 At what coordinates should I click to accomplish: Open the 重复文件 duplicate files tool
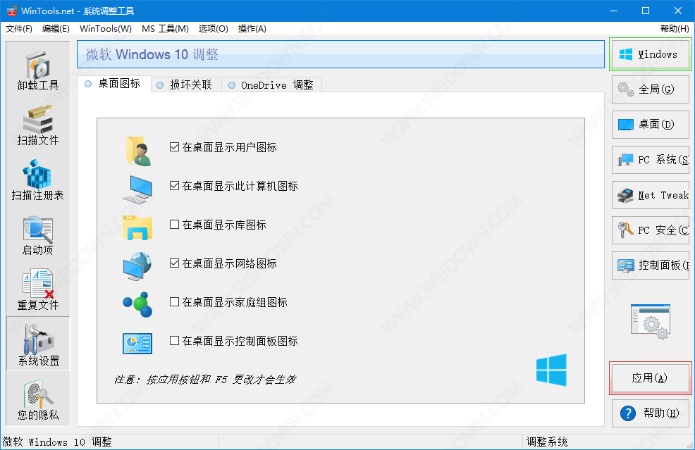[x=37, y=291]
